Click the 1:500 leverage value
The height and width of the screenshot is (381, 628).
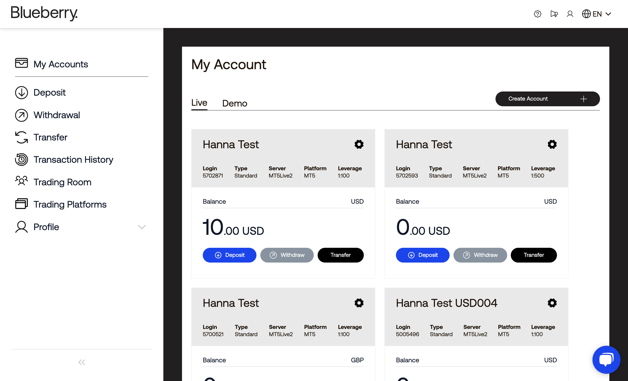click(x=538, y=175)
